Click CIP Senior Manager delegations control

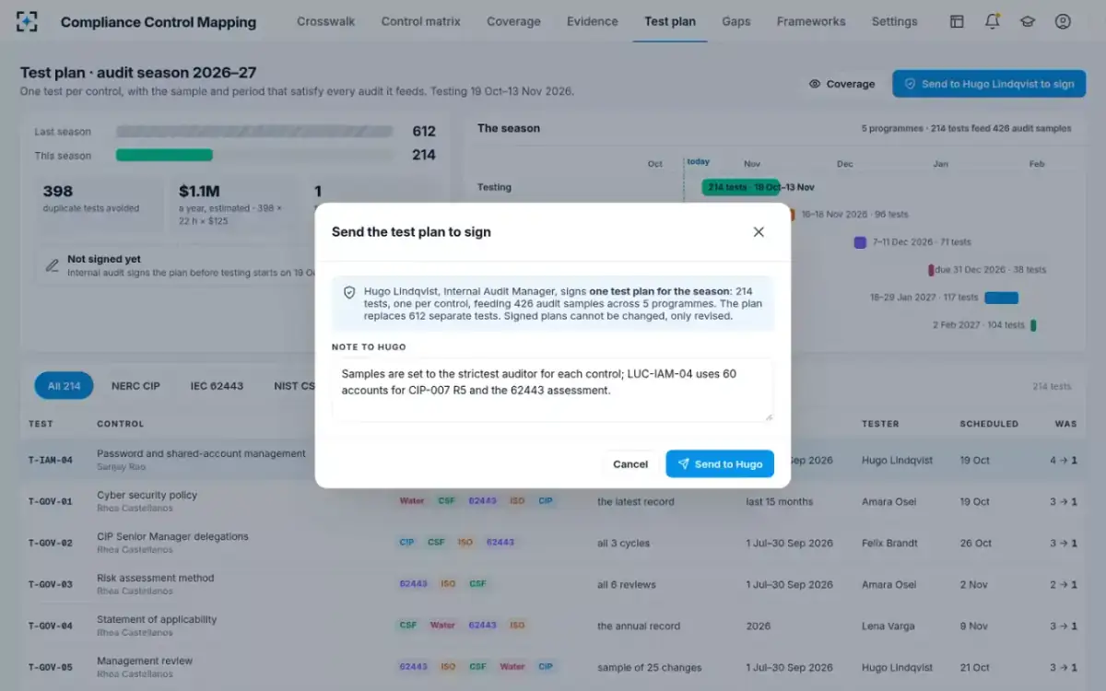[172, 536]
